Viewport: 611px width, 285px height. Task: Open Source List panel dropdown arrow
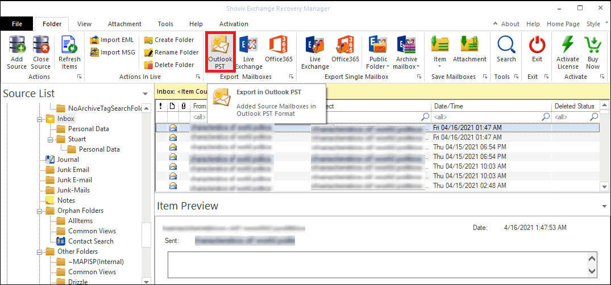[146, 94]
